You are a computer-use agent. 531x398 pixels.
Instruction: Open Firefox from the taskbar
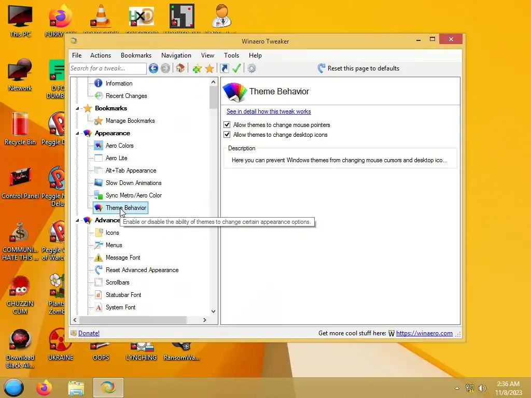(x=44, y=388)
